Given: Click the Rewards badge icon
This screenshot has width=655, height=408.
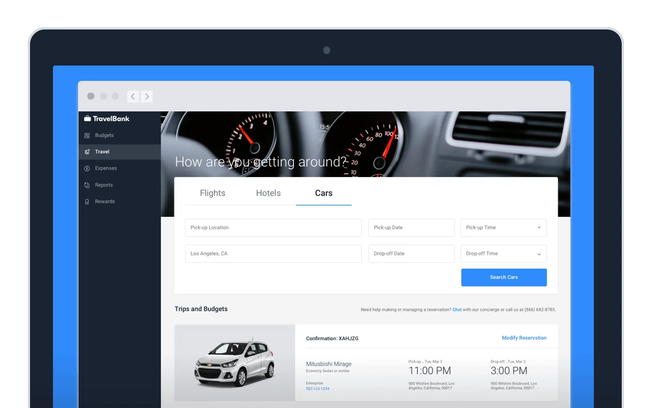Looking at the screenshot, I should [x=87, y=202].
